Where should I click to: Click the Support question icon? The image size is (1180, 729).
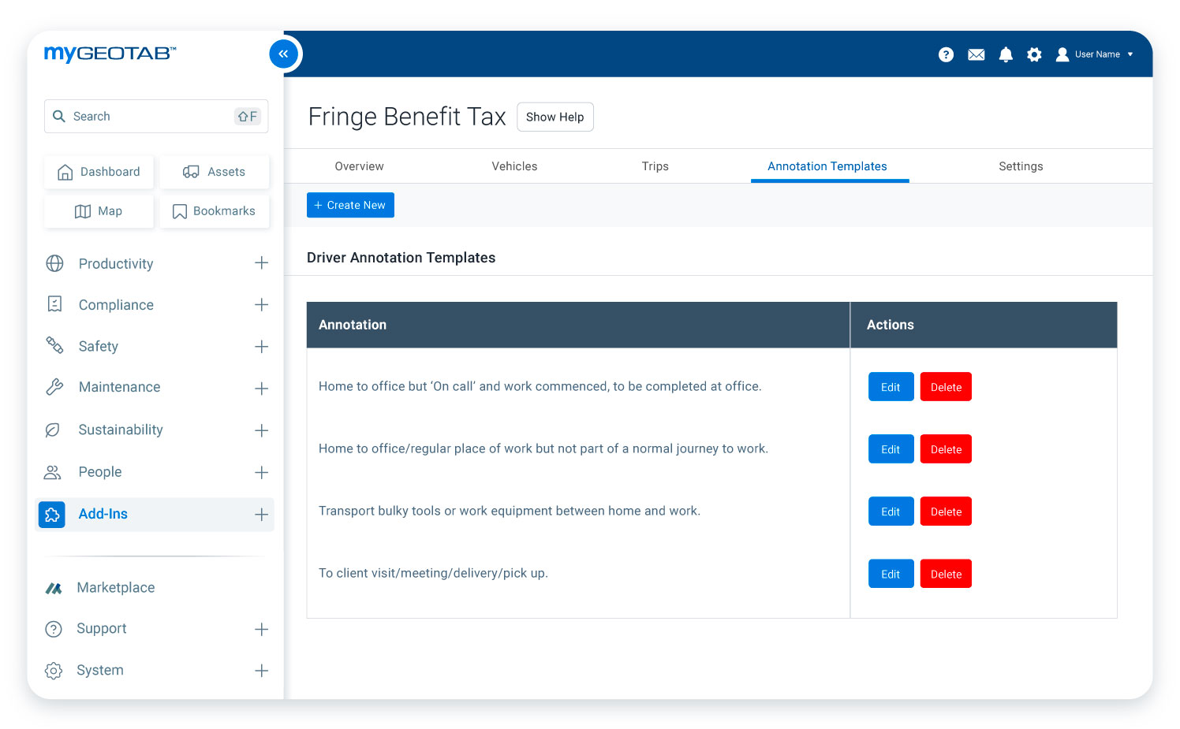pos(54,629)
